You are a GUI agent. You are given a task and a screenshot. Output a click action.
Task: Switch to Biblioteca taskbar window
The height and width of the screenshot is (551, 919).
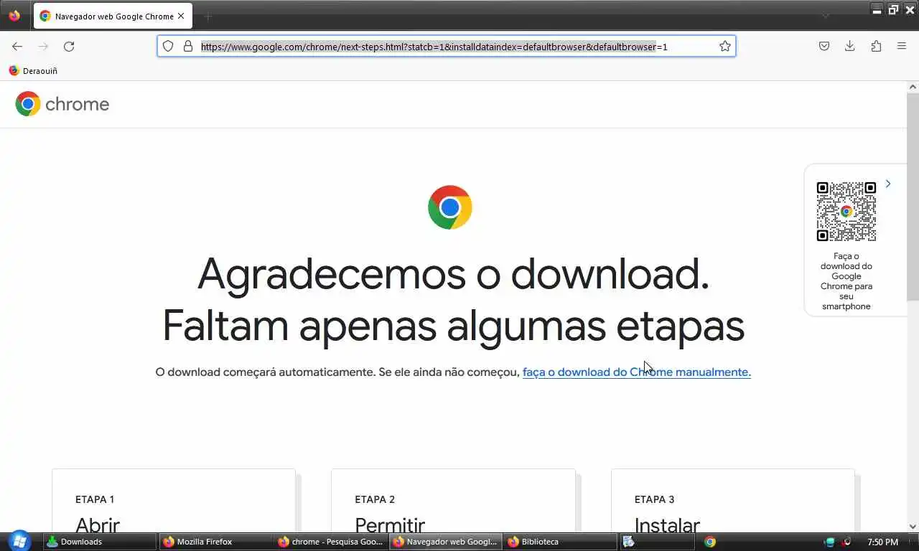pyautogui.click(x=561, y=542)
